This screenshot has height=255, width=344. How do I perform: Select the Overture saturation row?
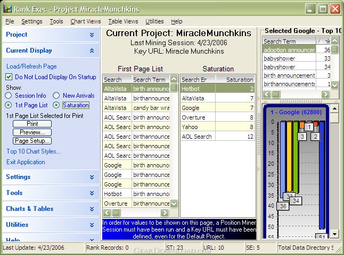[x=218, y=117]
